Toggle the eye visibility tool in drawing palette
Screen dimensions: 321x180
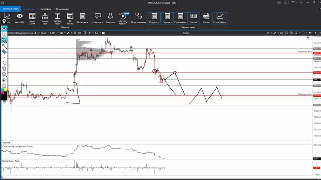(4, 29)
